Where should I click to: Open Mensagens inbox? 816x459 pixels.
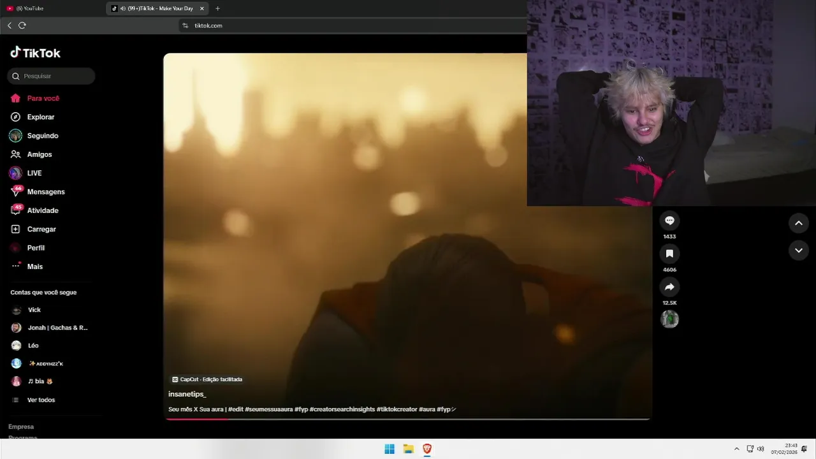pos(46,192)
